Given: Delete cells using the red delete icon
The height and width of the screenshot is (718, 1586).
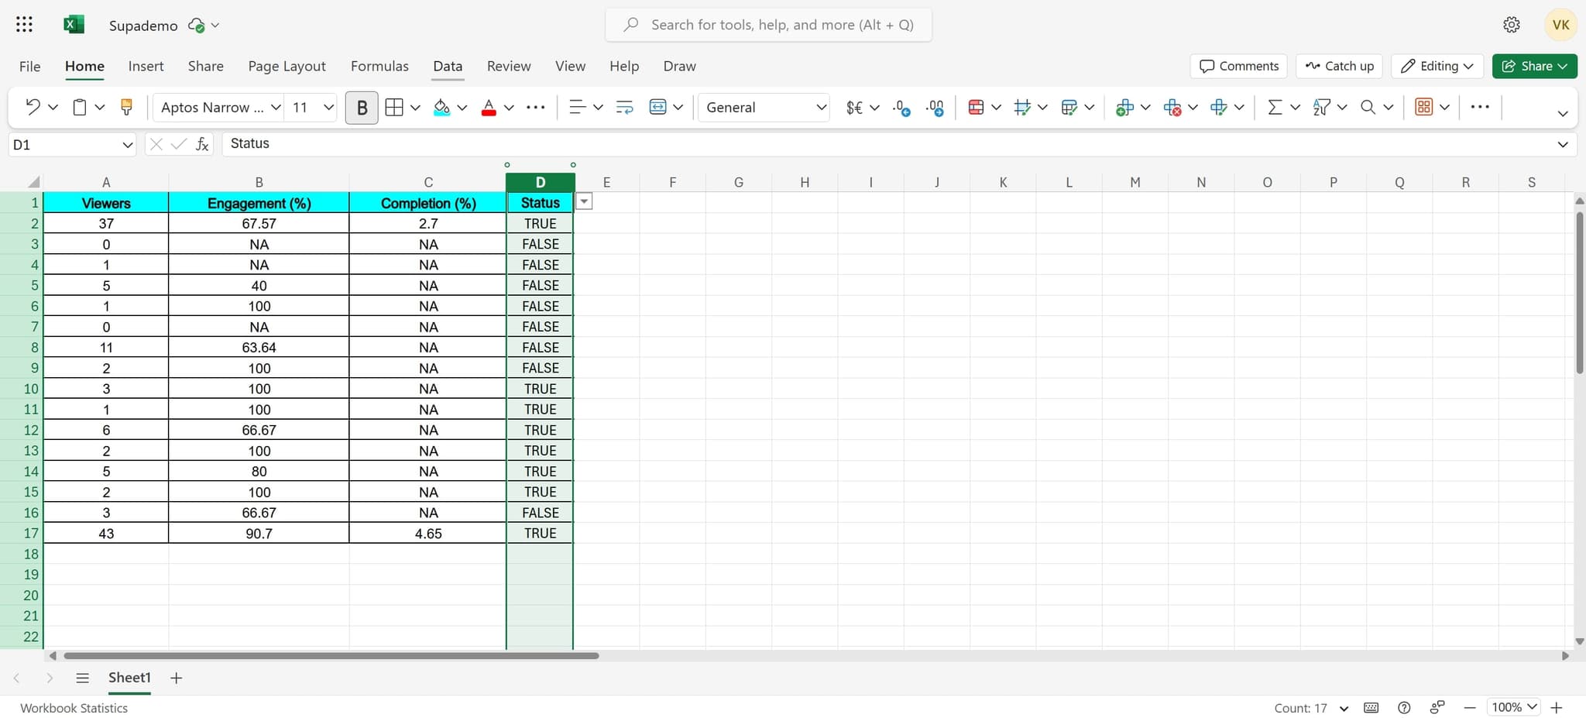Looking at the screenshot, I should click(1173, 107).
